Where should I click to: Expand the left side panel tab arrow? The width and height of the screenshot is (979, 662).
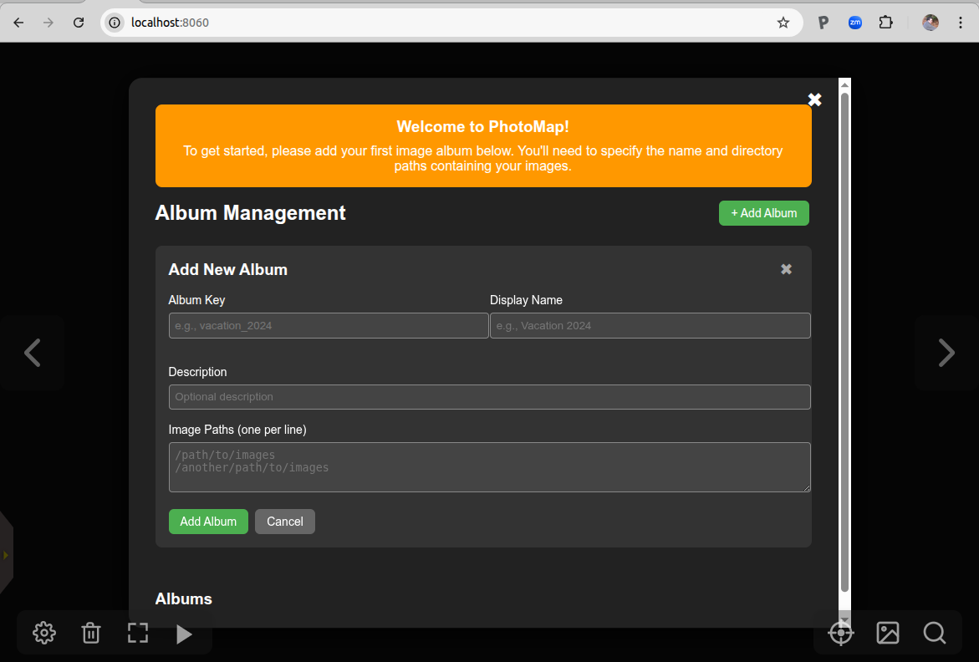[x=6, y=555]
